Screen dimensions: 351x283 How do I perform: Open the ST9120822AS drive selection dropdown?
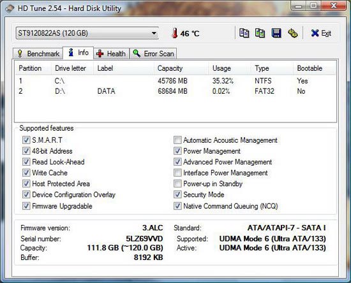coord(87,33)
